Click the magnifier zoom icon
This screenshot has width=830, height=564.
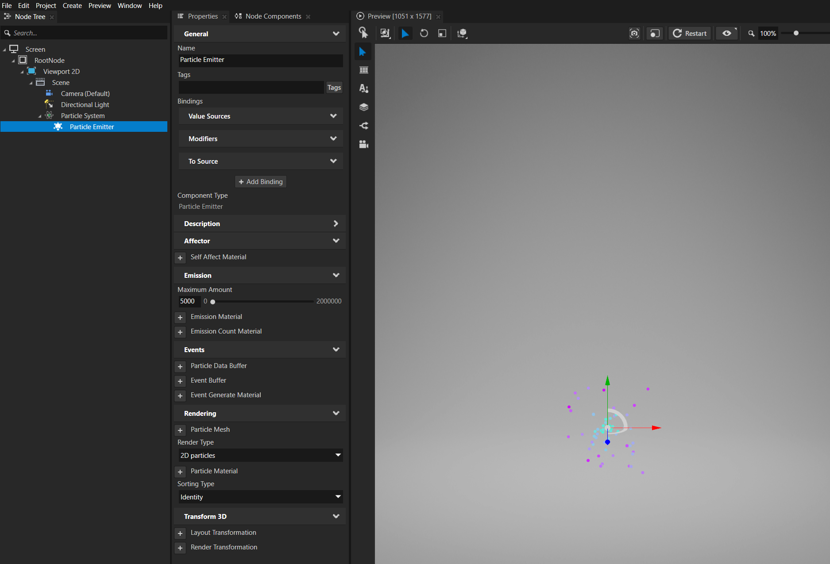[x=751, y=33]
